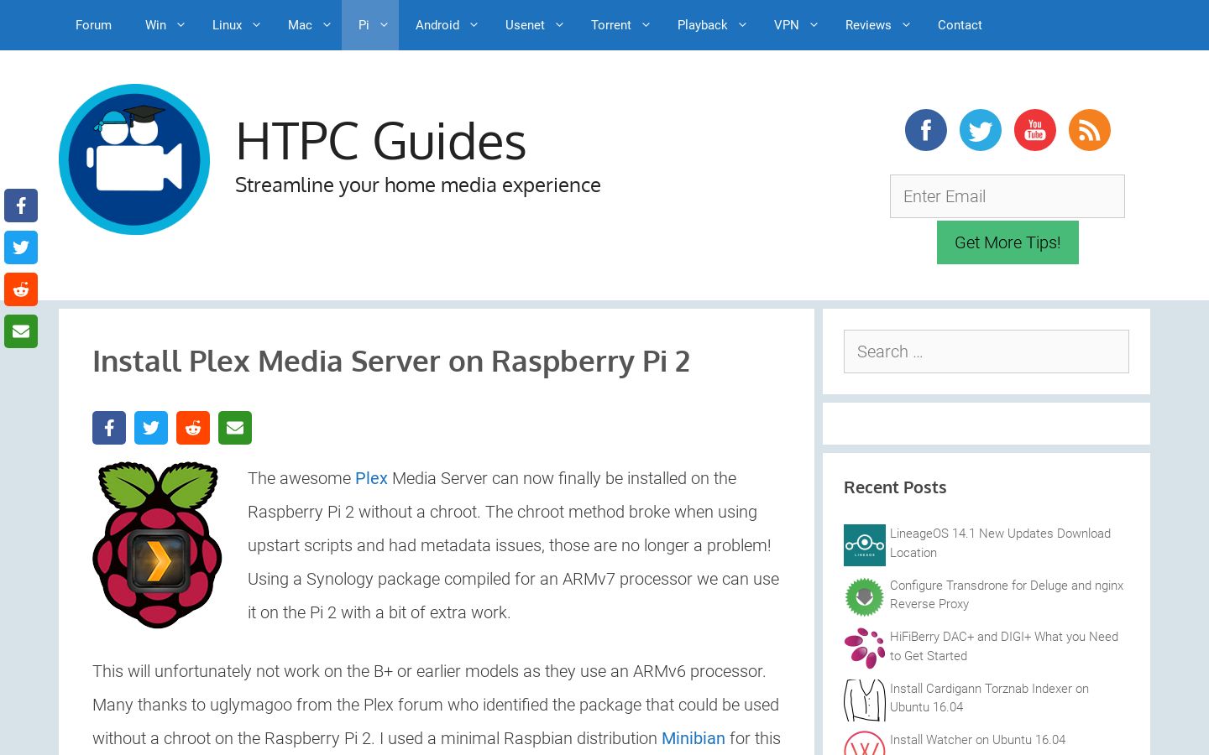Click the Get More Tips! button
The width and height of the screenshot is (1209, 755).
pos(1007,242)
